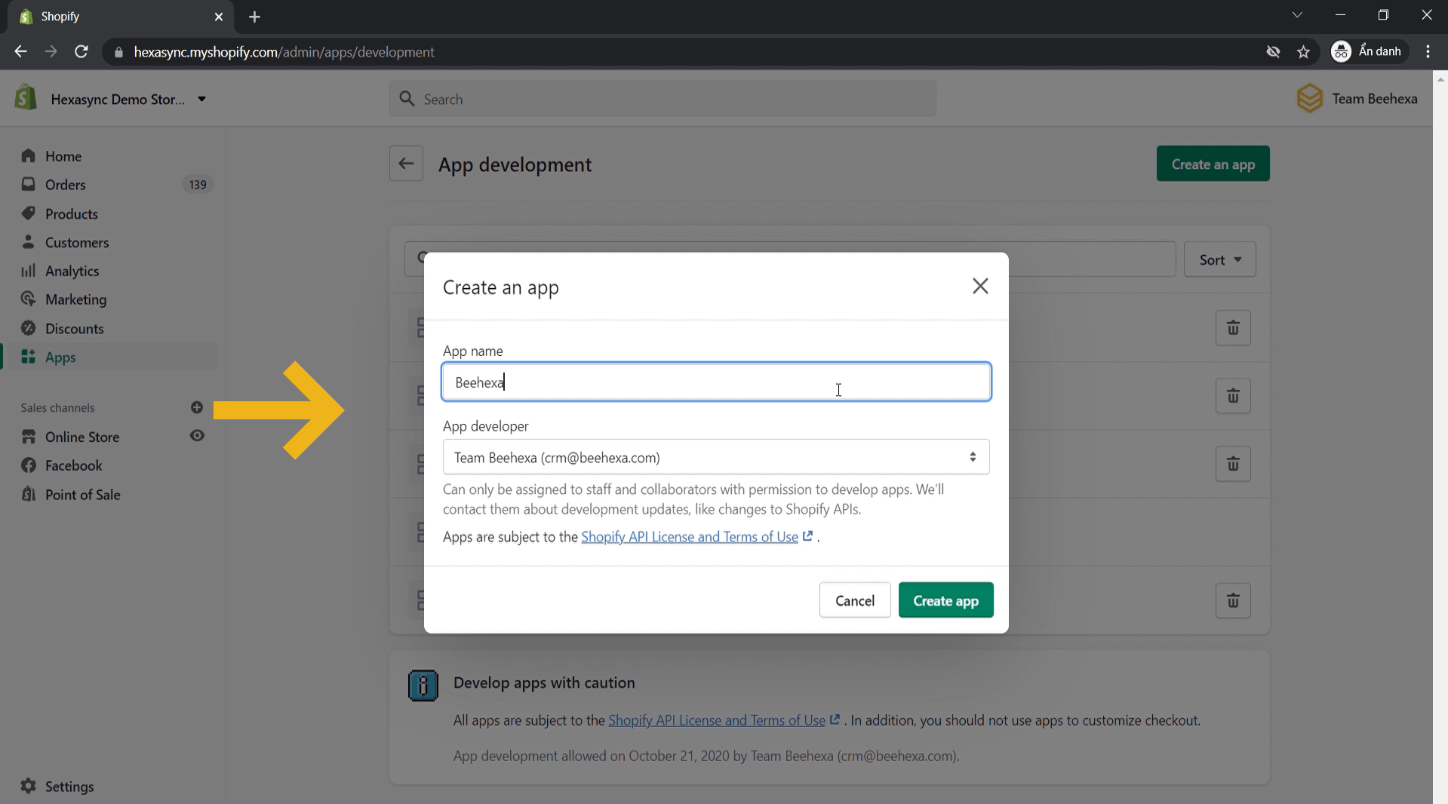
Task: Add a new sales channel
Action: click(197, 407)
